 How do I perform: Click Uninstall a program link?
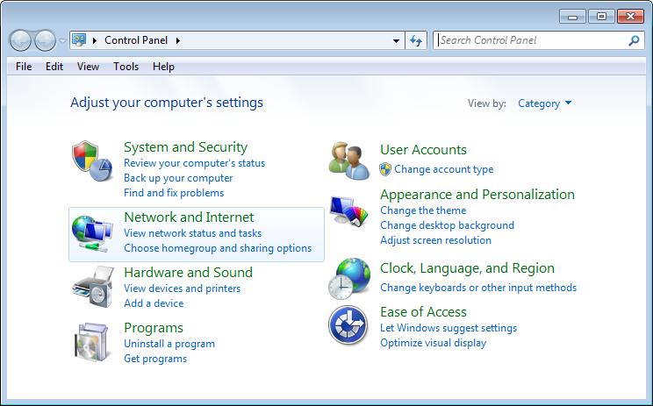169,344
